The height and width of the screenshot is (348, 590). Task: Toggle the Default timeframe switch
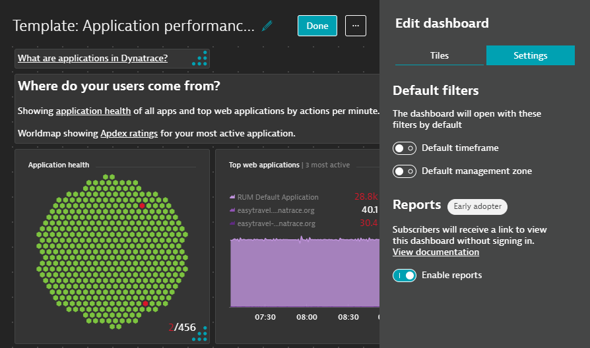pyautogui.click(x=405, y=148)
